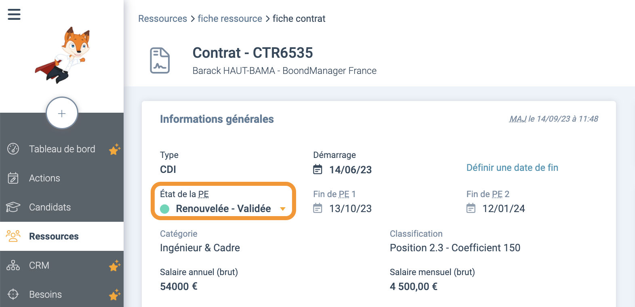Go to Ressources in the breadcrumb
Screen dimensions: 635x307
point(163,19)
